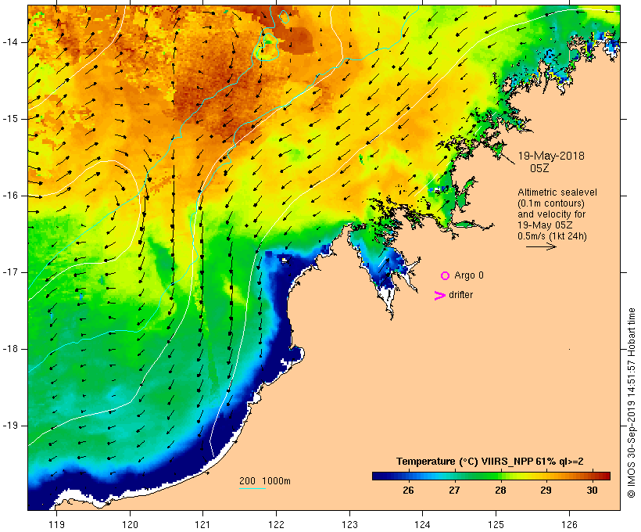The height and width of the screenshot is (532, 641).
Task: Click the '19-May 05Z' text line
Action: click(545, 225)
